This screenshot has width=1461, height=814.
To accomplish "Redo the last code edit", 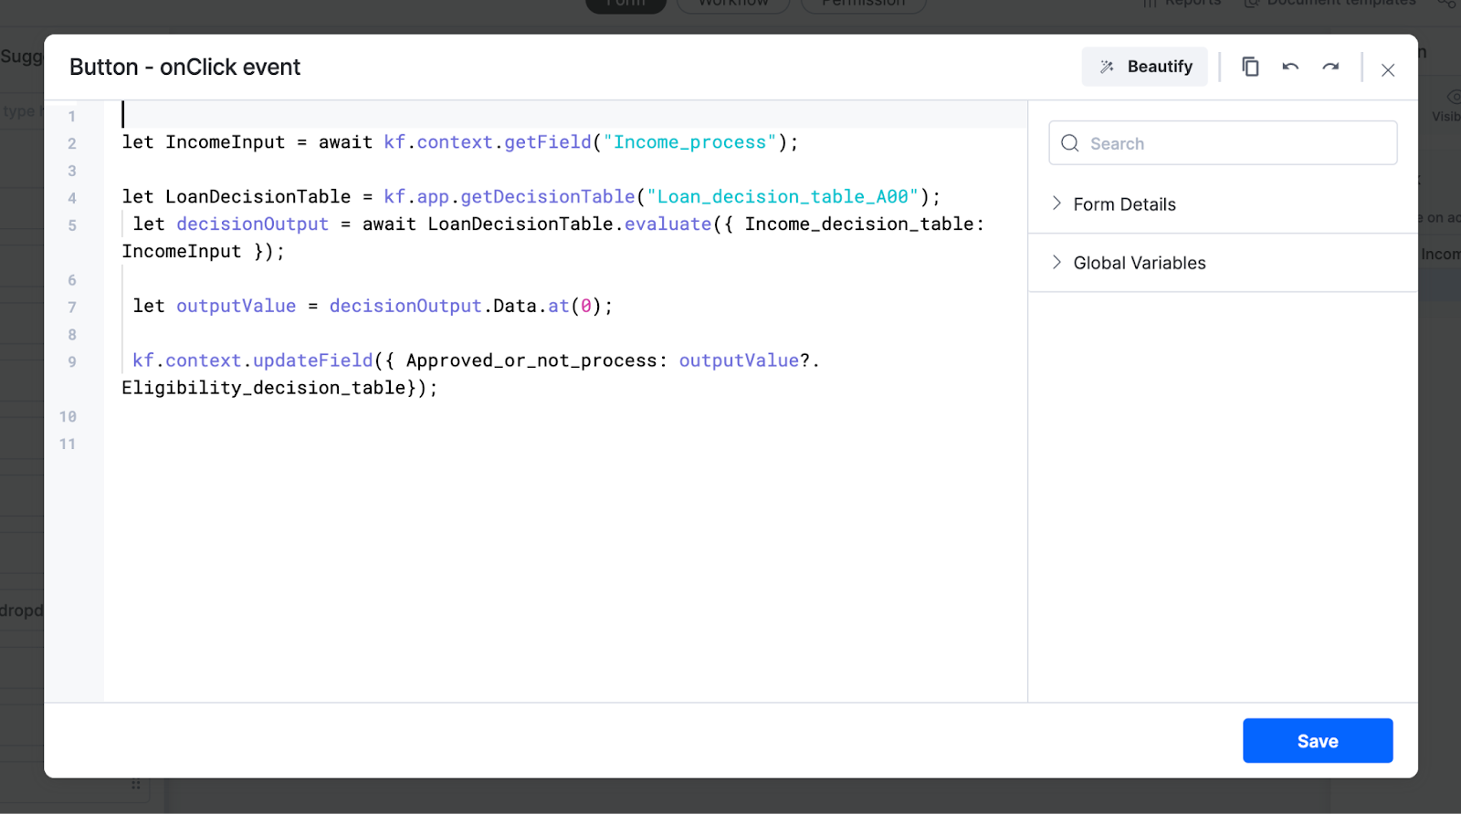I will [1330, 67].
